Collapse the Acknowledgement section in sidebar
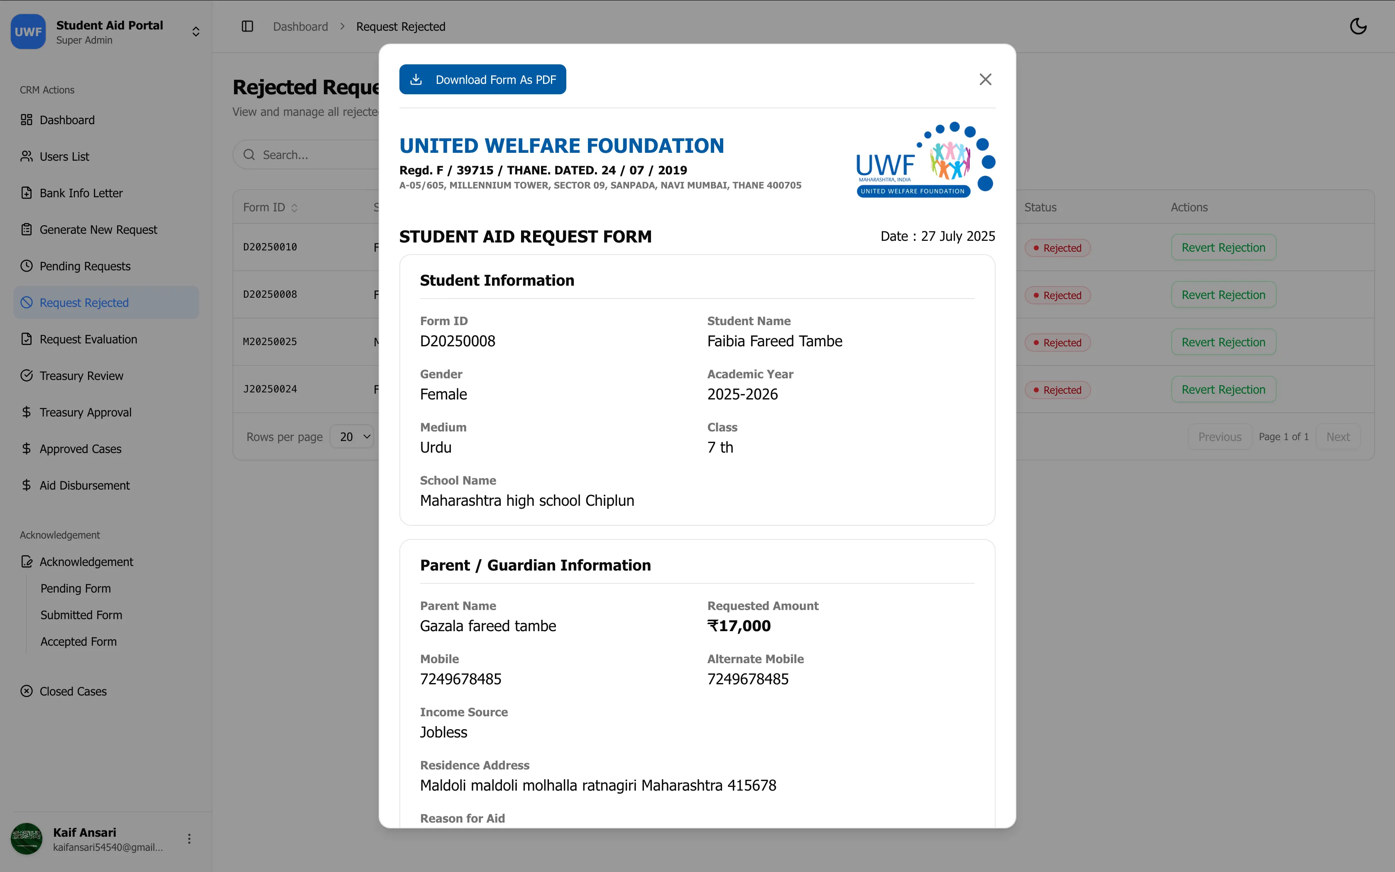 pos(106,562)
